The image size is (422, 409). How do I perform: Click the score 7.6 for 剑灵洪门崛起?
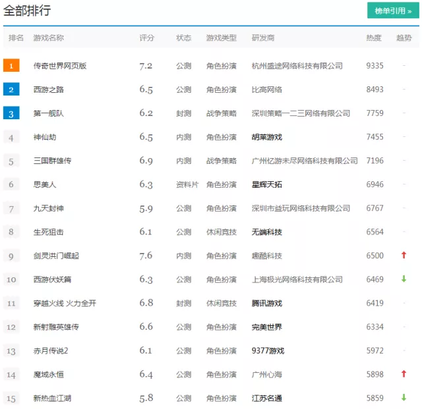[146, 256]
